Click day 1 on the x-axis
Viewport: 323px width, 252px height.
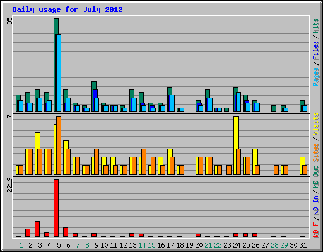tap(21, 245)
